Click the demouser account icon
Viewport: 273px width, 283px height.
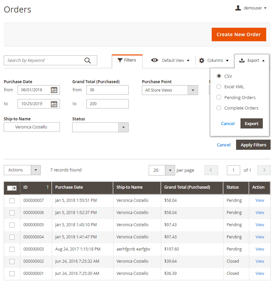[x=238, y=8]
